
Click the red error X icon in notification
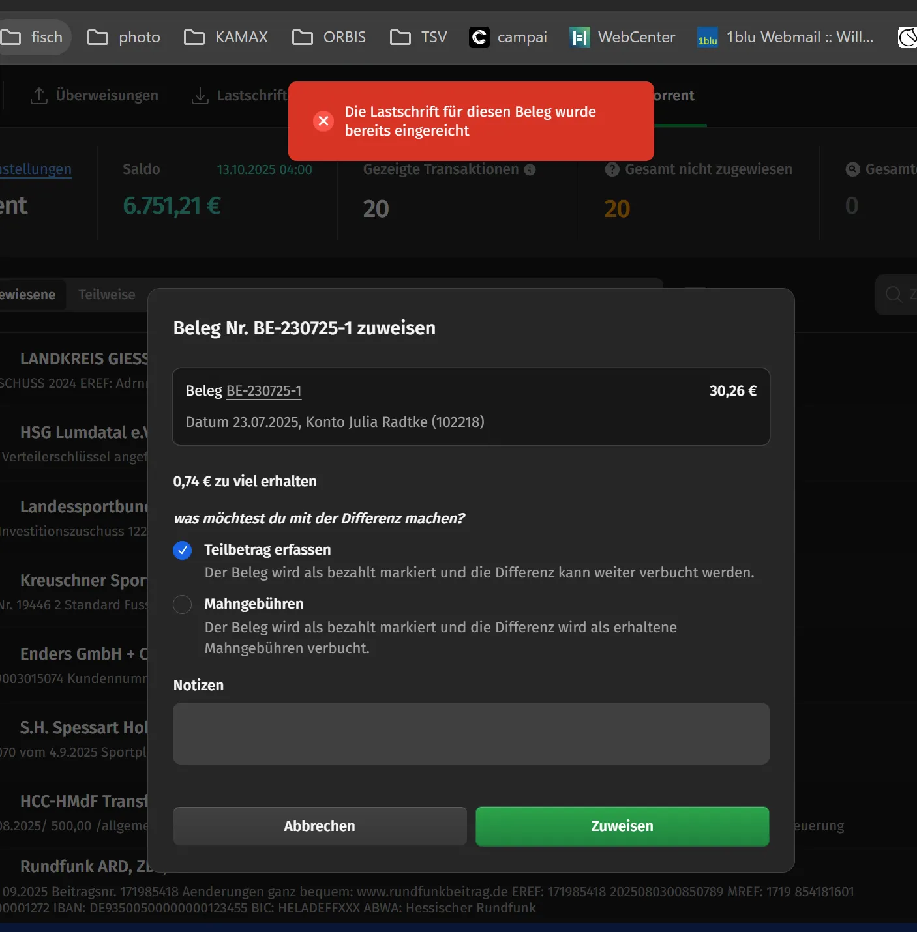point(323,121)
